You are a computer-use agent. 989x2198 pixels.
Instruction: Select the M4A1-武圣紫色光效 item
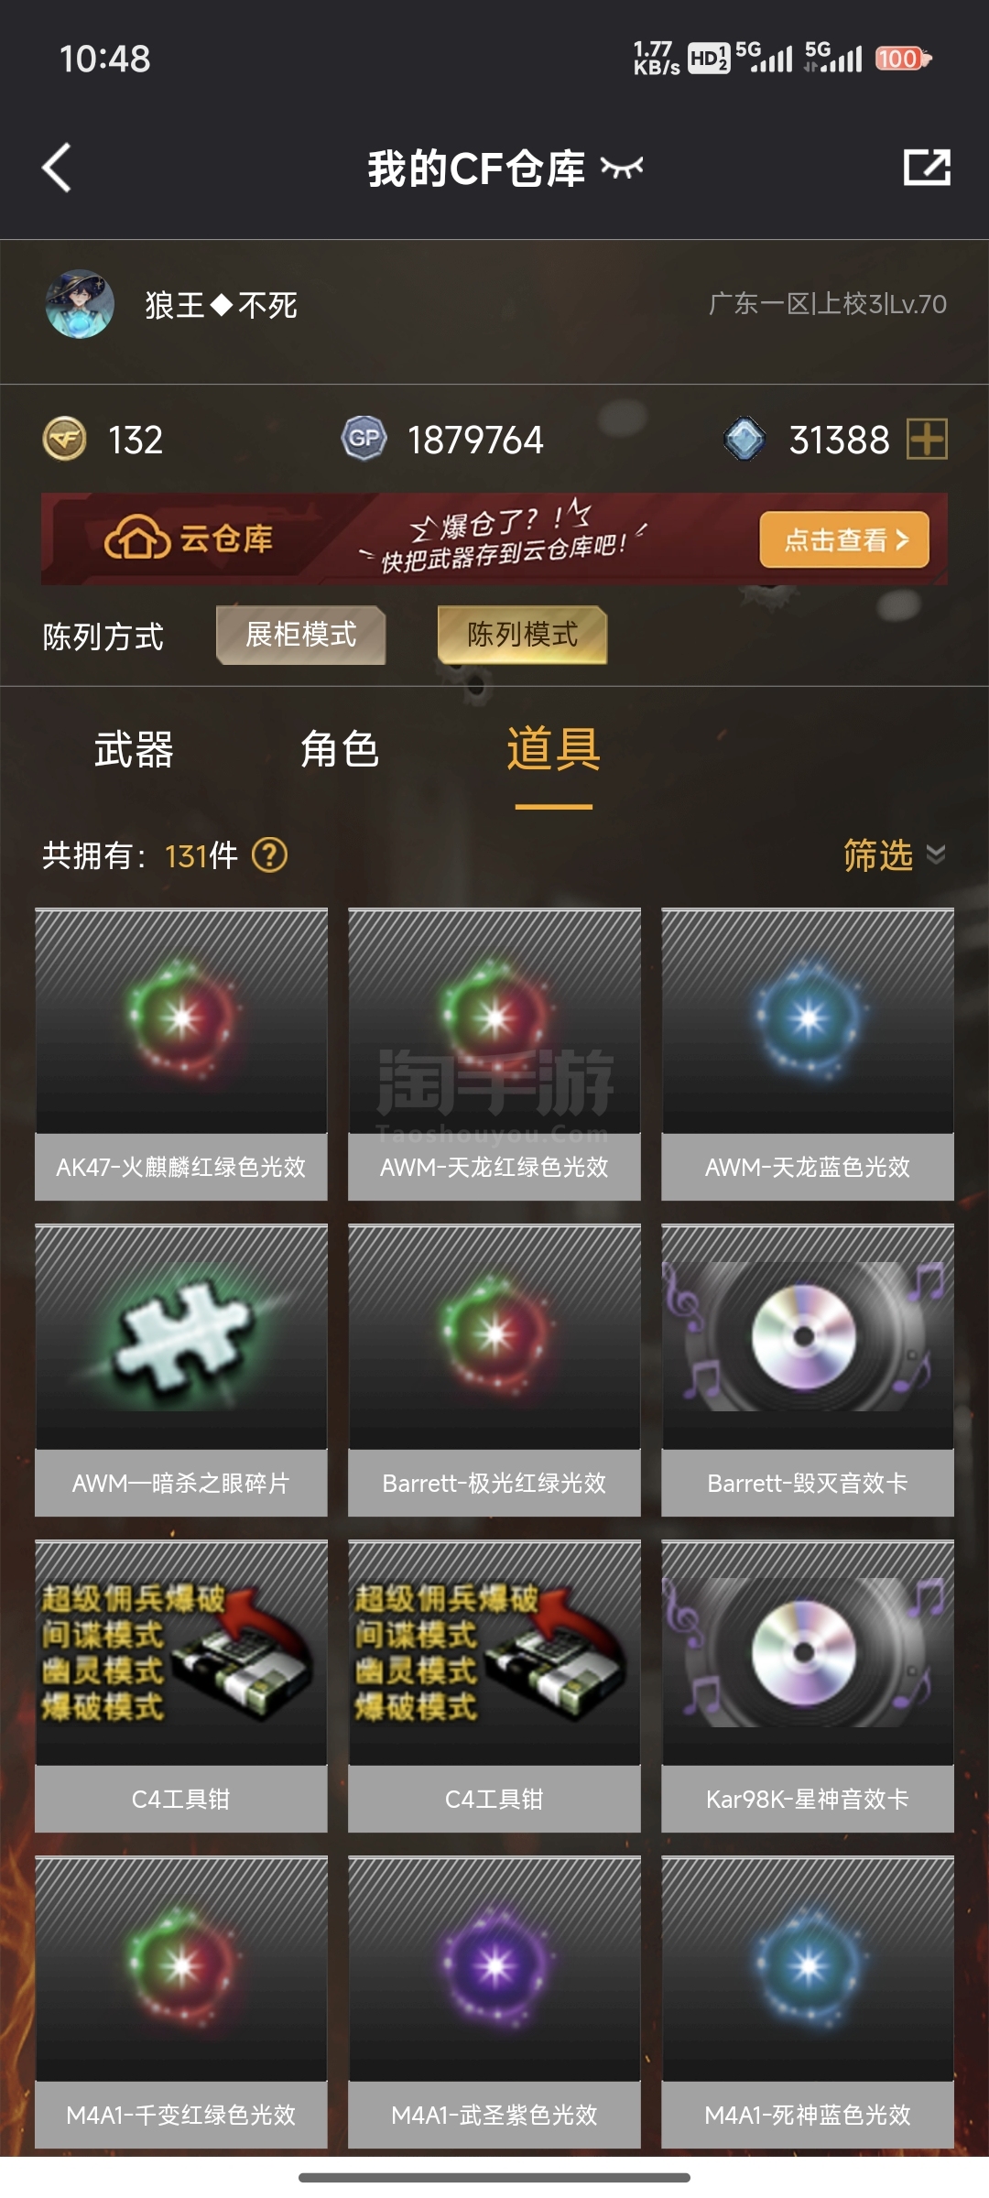[x=494, y=2002]
